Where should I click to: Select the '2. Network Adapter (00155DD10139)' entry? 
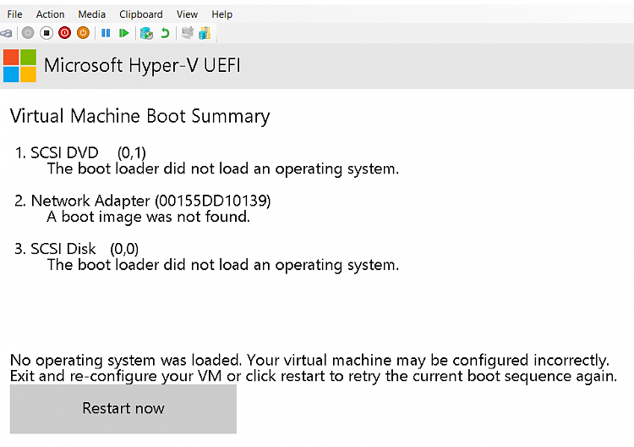point(143,201)
